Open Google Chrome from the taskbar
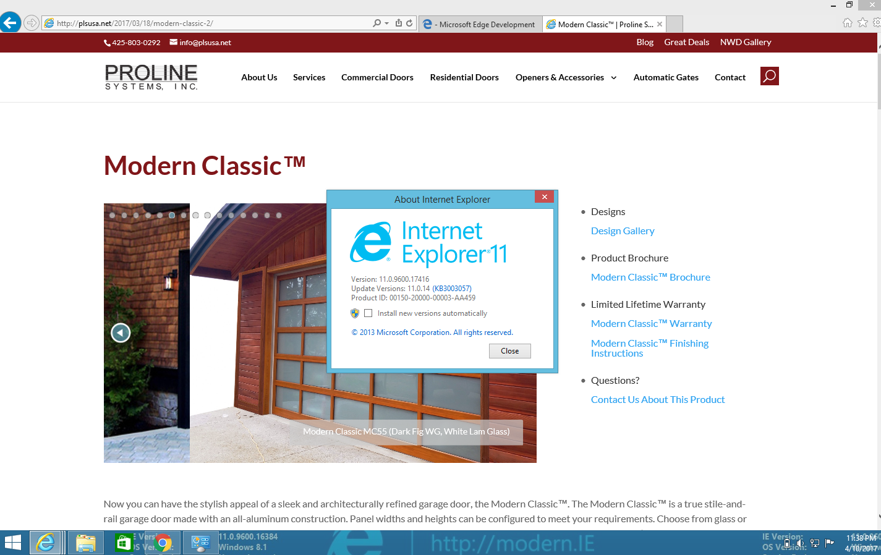Screen dimensions: 881x555 [164, 543]
